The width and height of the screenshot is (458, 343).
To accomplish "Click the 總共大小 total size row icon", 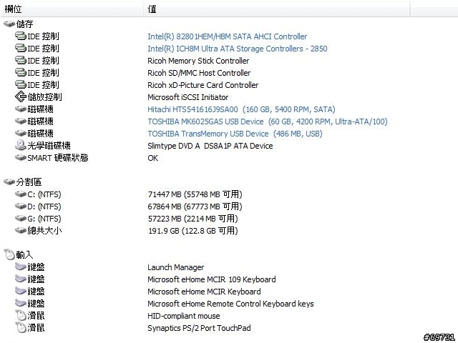I will 21,230.
